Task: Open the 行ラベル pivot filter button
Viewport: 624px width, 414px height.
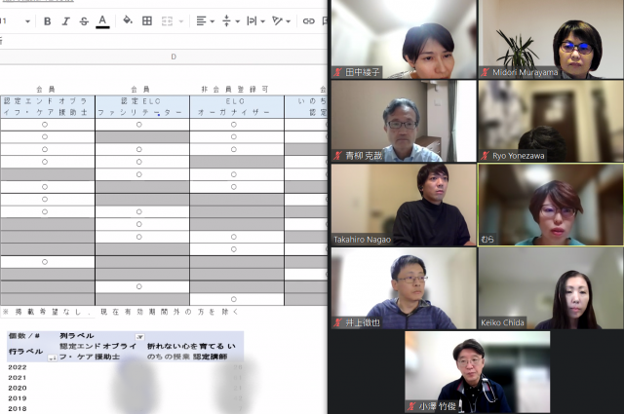Action: pyautogui.click(x=52, y=358)
